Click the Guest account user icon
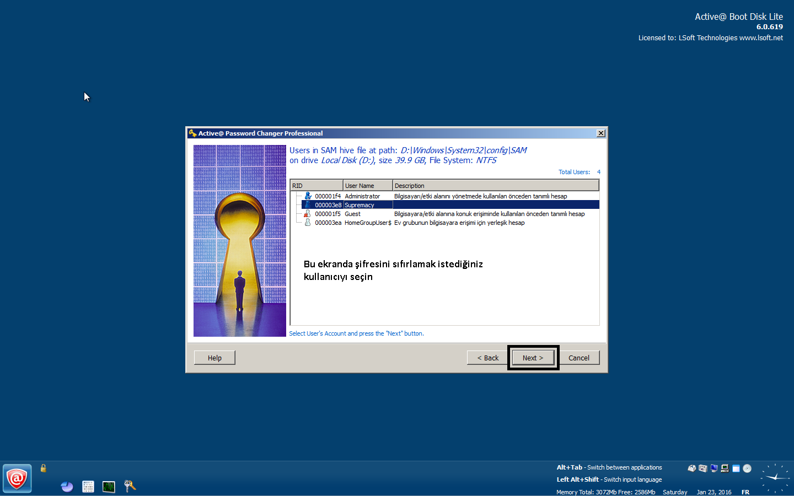This screenshot has height=496, width=794. pyautogui.click(x=308, y=213)
